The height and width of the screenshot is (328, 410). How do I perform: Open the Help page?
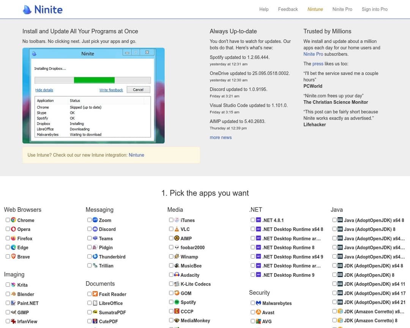tap(264, 9)
